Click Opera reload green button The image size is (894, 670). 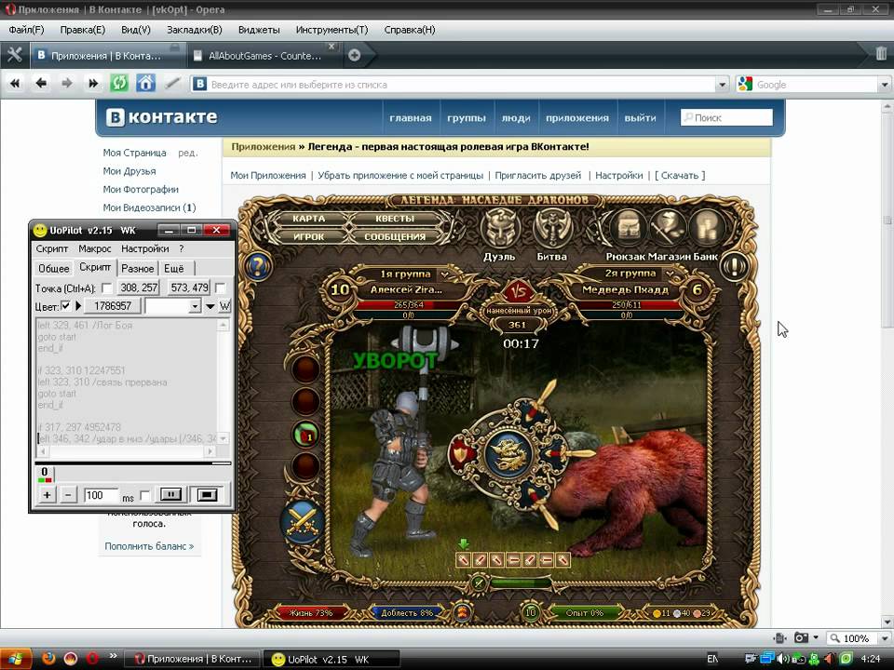[118, 84]
